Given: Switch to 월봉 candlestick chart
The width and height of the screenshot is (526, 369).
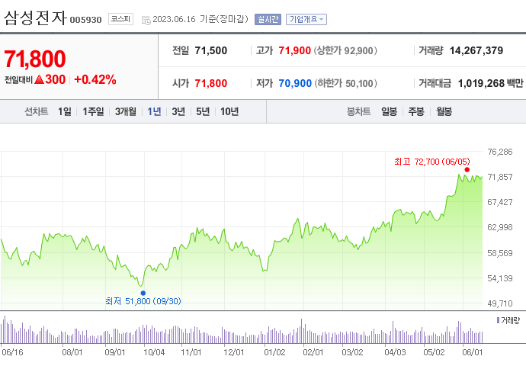Looking at the screenshot, I should click(x=444, y=111).
